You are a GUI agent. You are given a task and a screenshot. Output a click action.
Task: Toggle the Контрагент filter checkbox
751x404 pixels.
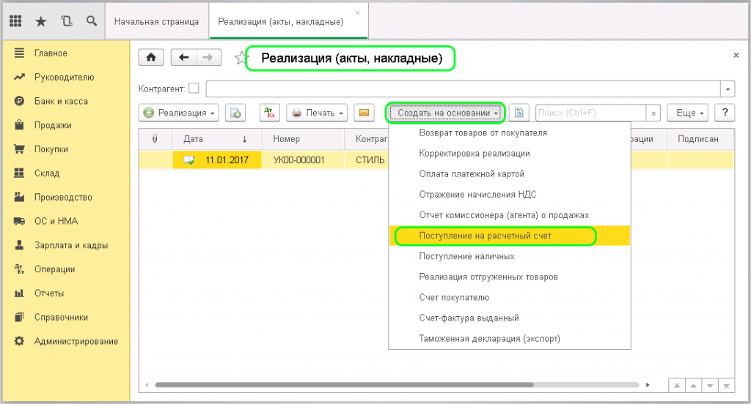tap(194, 89)
